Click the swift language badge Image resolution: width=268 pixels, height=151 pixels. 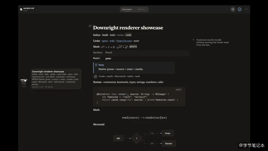(x=179, y=90)
